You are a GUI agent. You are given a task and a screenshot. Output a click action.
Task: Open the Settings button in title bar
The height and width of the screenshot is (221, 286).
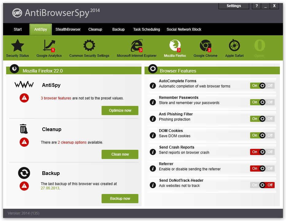(x=234, y=6)
